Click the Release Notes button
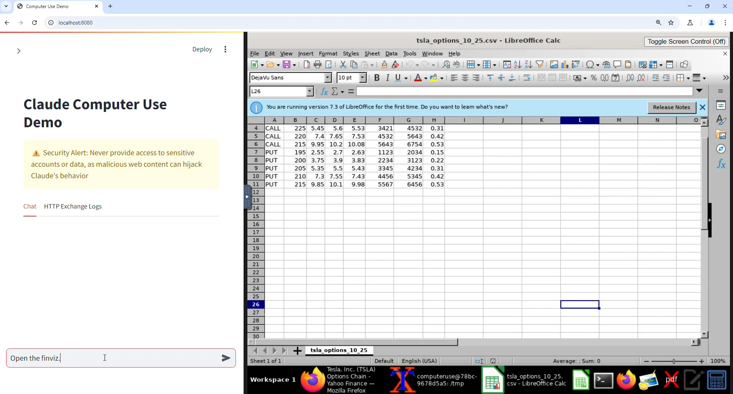The height and width of the screenshot is (394, 733). coord(671,107)
